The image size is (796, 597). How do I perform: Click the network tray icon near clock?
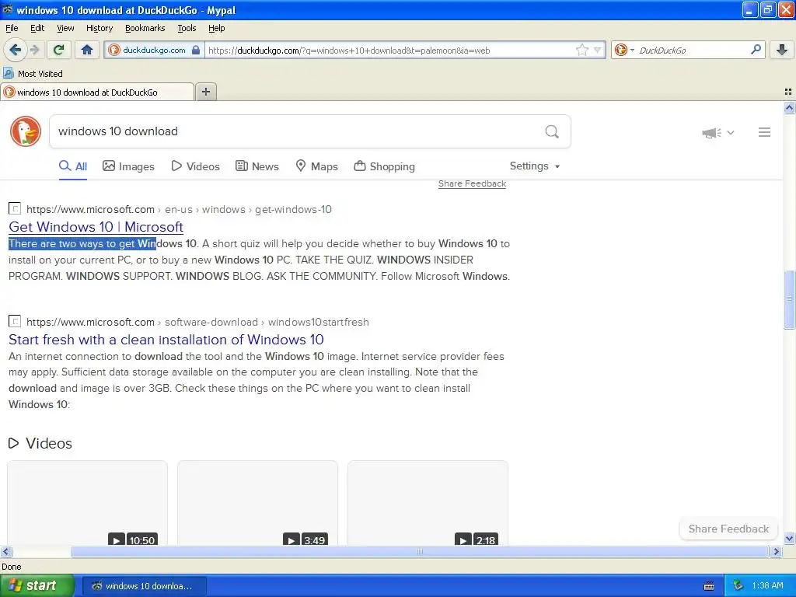click(738, 585)
